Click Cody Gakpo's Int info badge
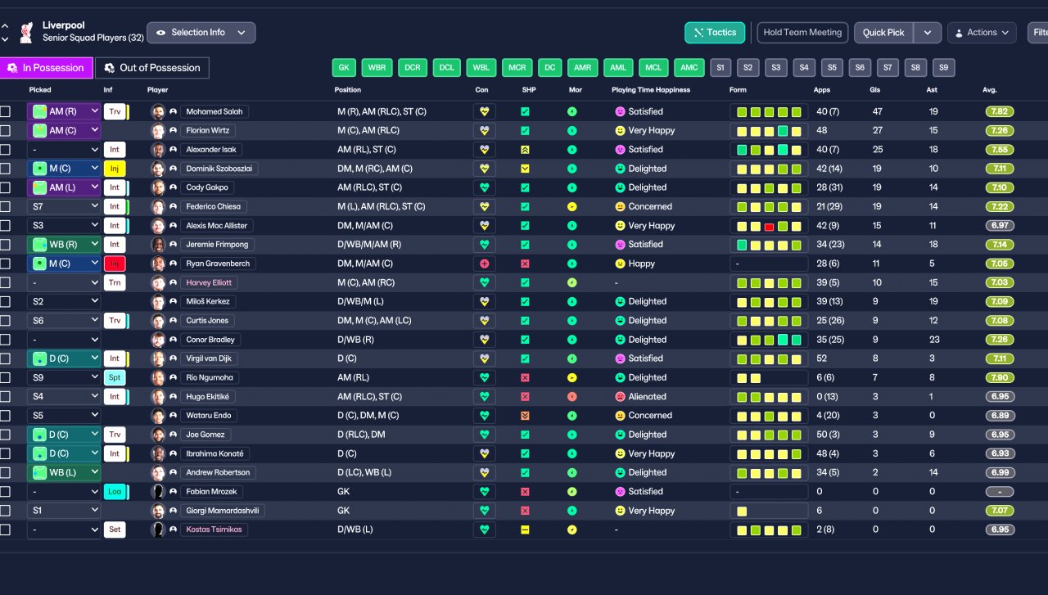Viewport: 1048px width, 595px height. (x=115, y=187)
